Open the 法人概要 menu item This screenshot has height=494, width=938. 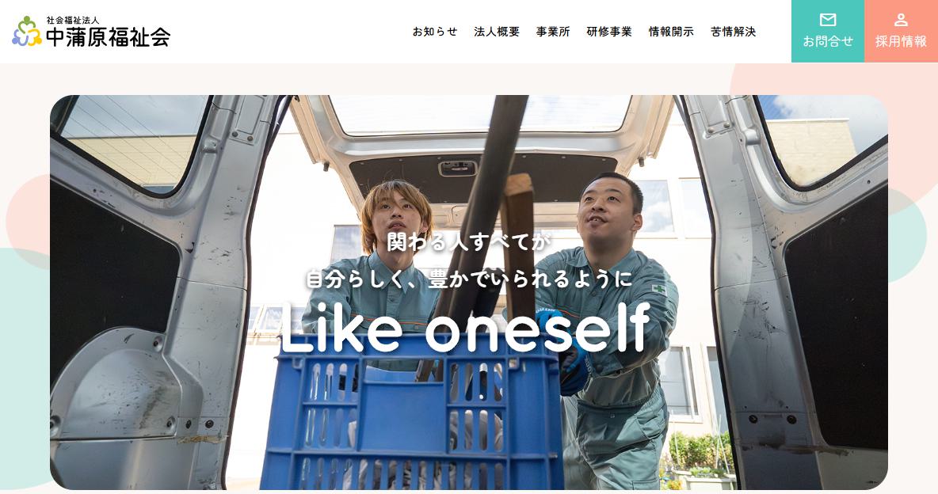(x=497, y=32)
